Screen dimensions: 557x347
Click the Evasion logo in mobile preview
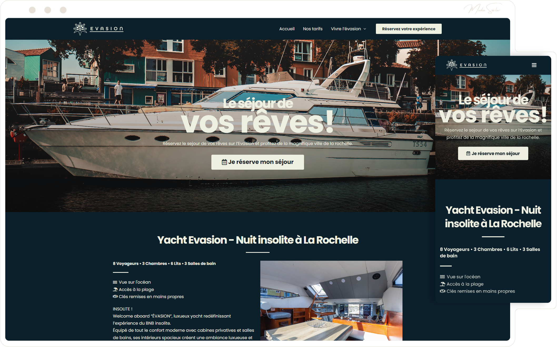(x=466, y=65)
